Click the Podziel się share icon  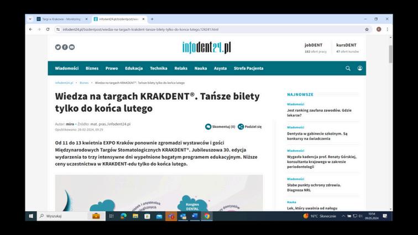tap(241, 127)
